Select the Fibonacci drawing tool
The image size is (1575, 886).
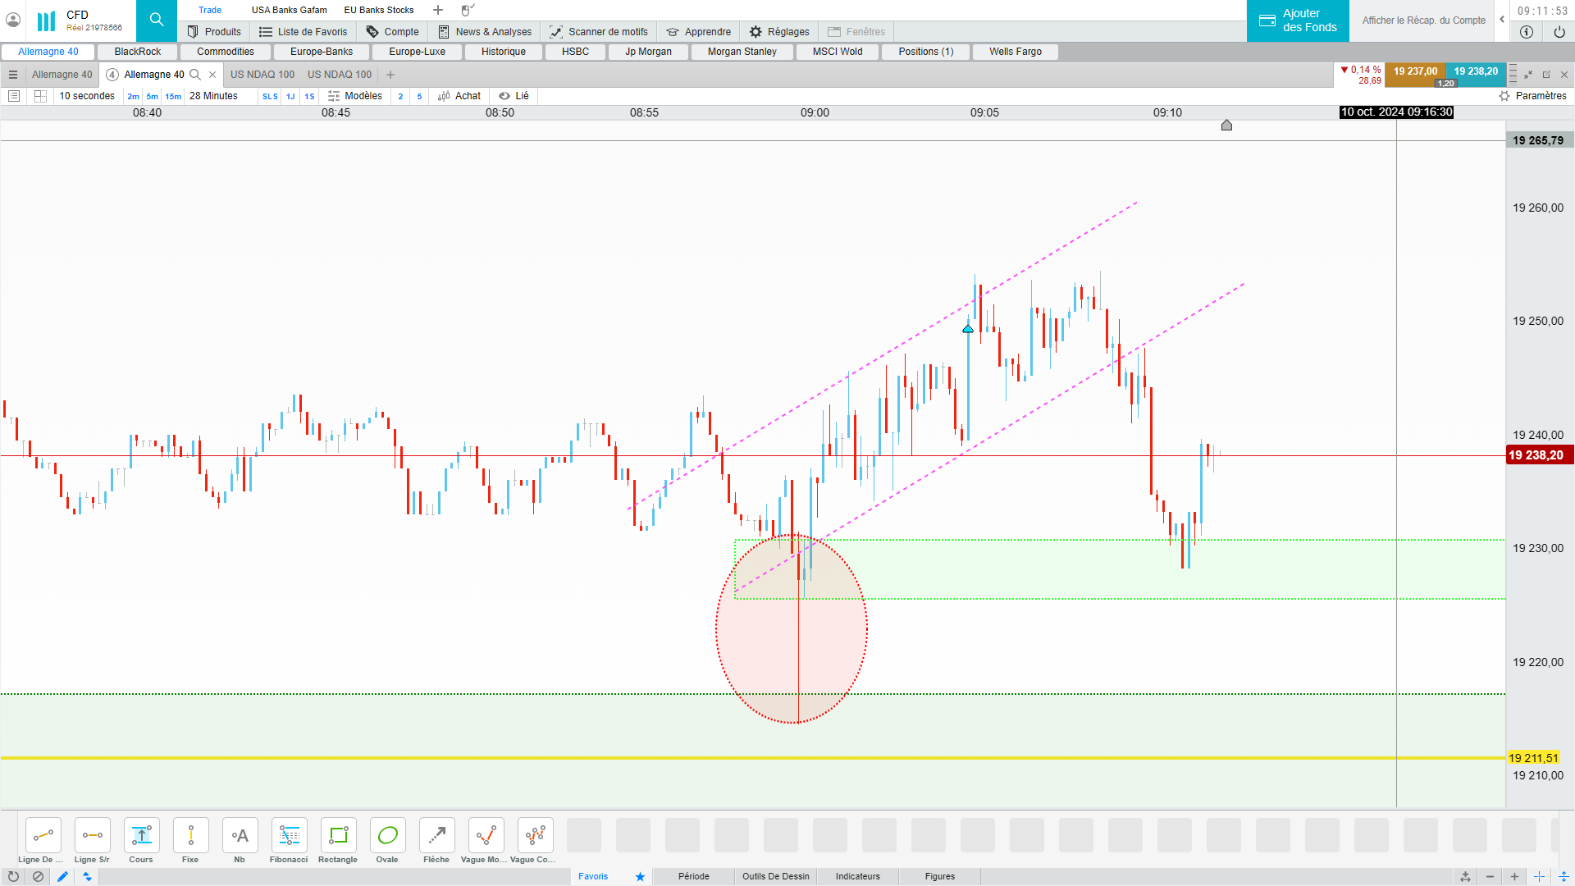289,836
